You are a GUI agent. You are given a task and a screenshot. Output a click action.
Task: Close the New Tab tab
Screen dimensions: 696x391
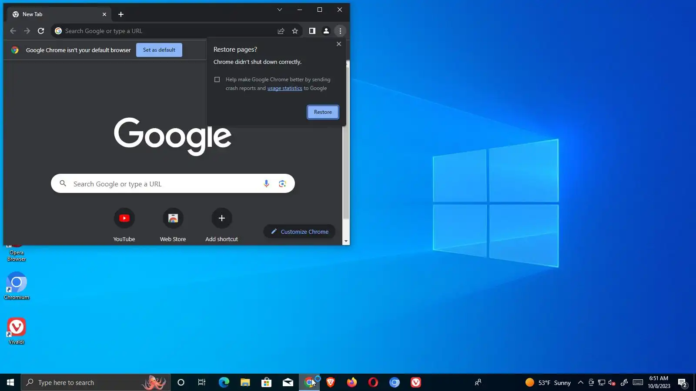tap(104, 14)
